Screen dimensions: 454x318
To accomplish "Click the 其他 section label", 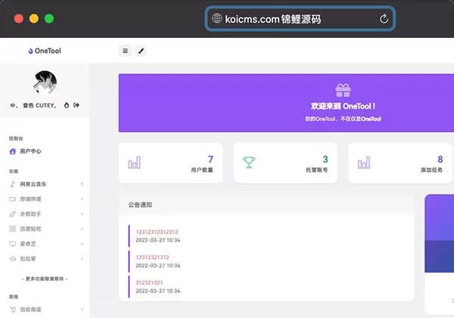I will [x=14, y=297].
